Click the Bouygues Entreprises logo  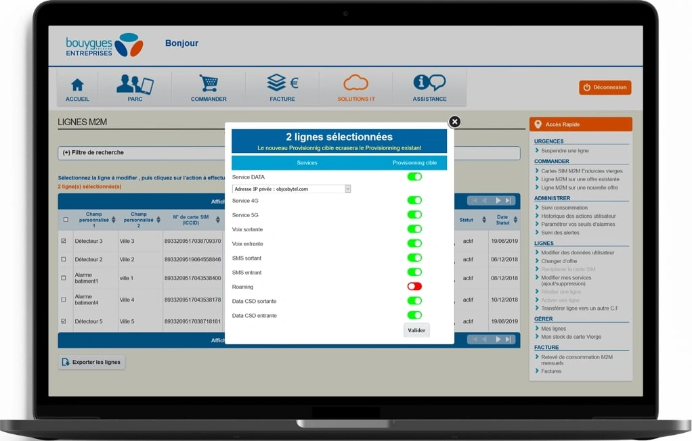tap(104, 45)
